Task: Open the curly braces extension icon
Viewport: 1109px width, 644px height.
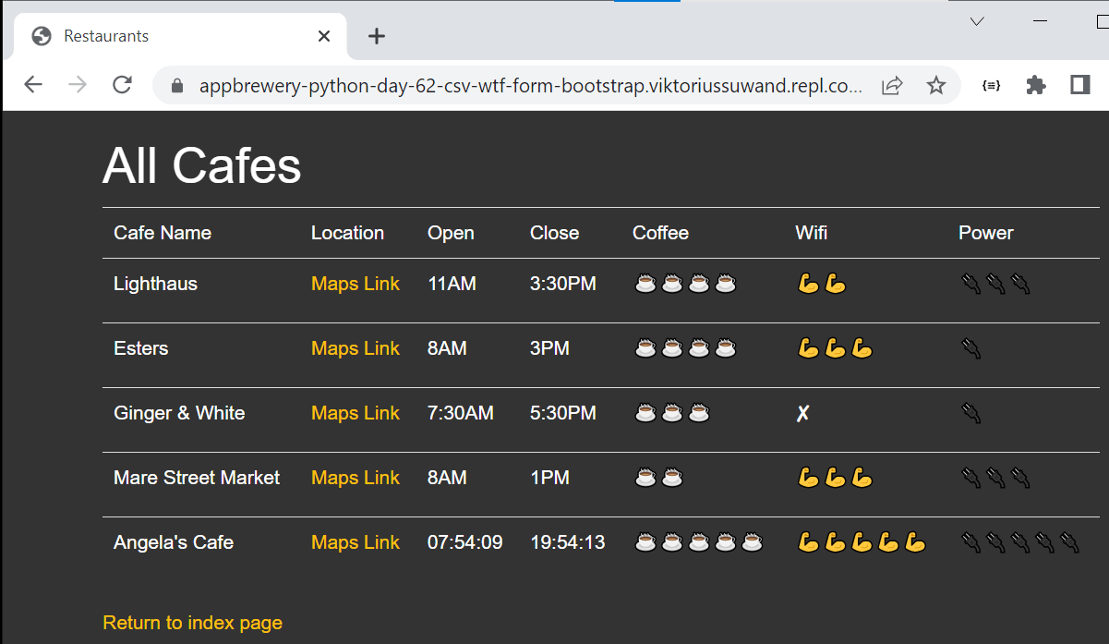Action: click(992, 86)
